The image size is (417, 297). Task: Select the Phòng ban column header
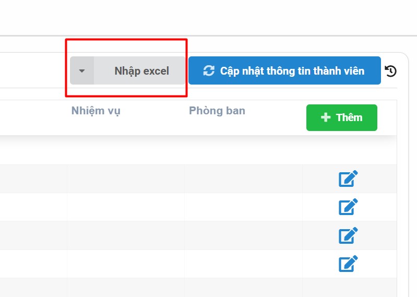217,111
